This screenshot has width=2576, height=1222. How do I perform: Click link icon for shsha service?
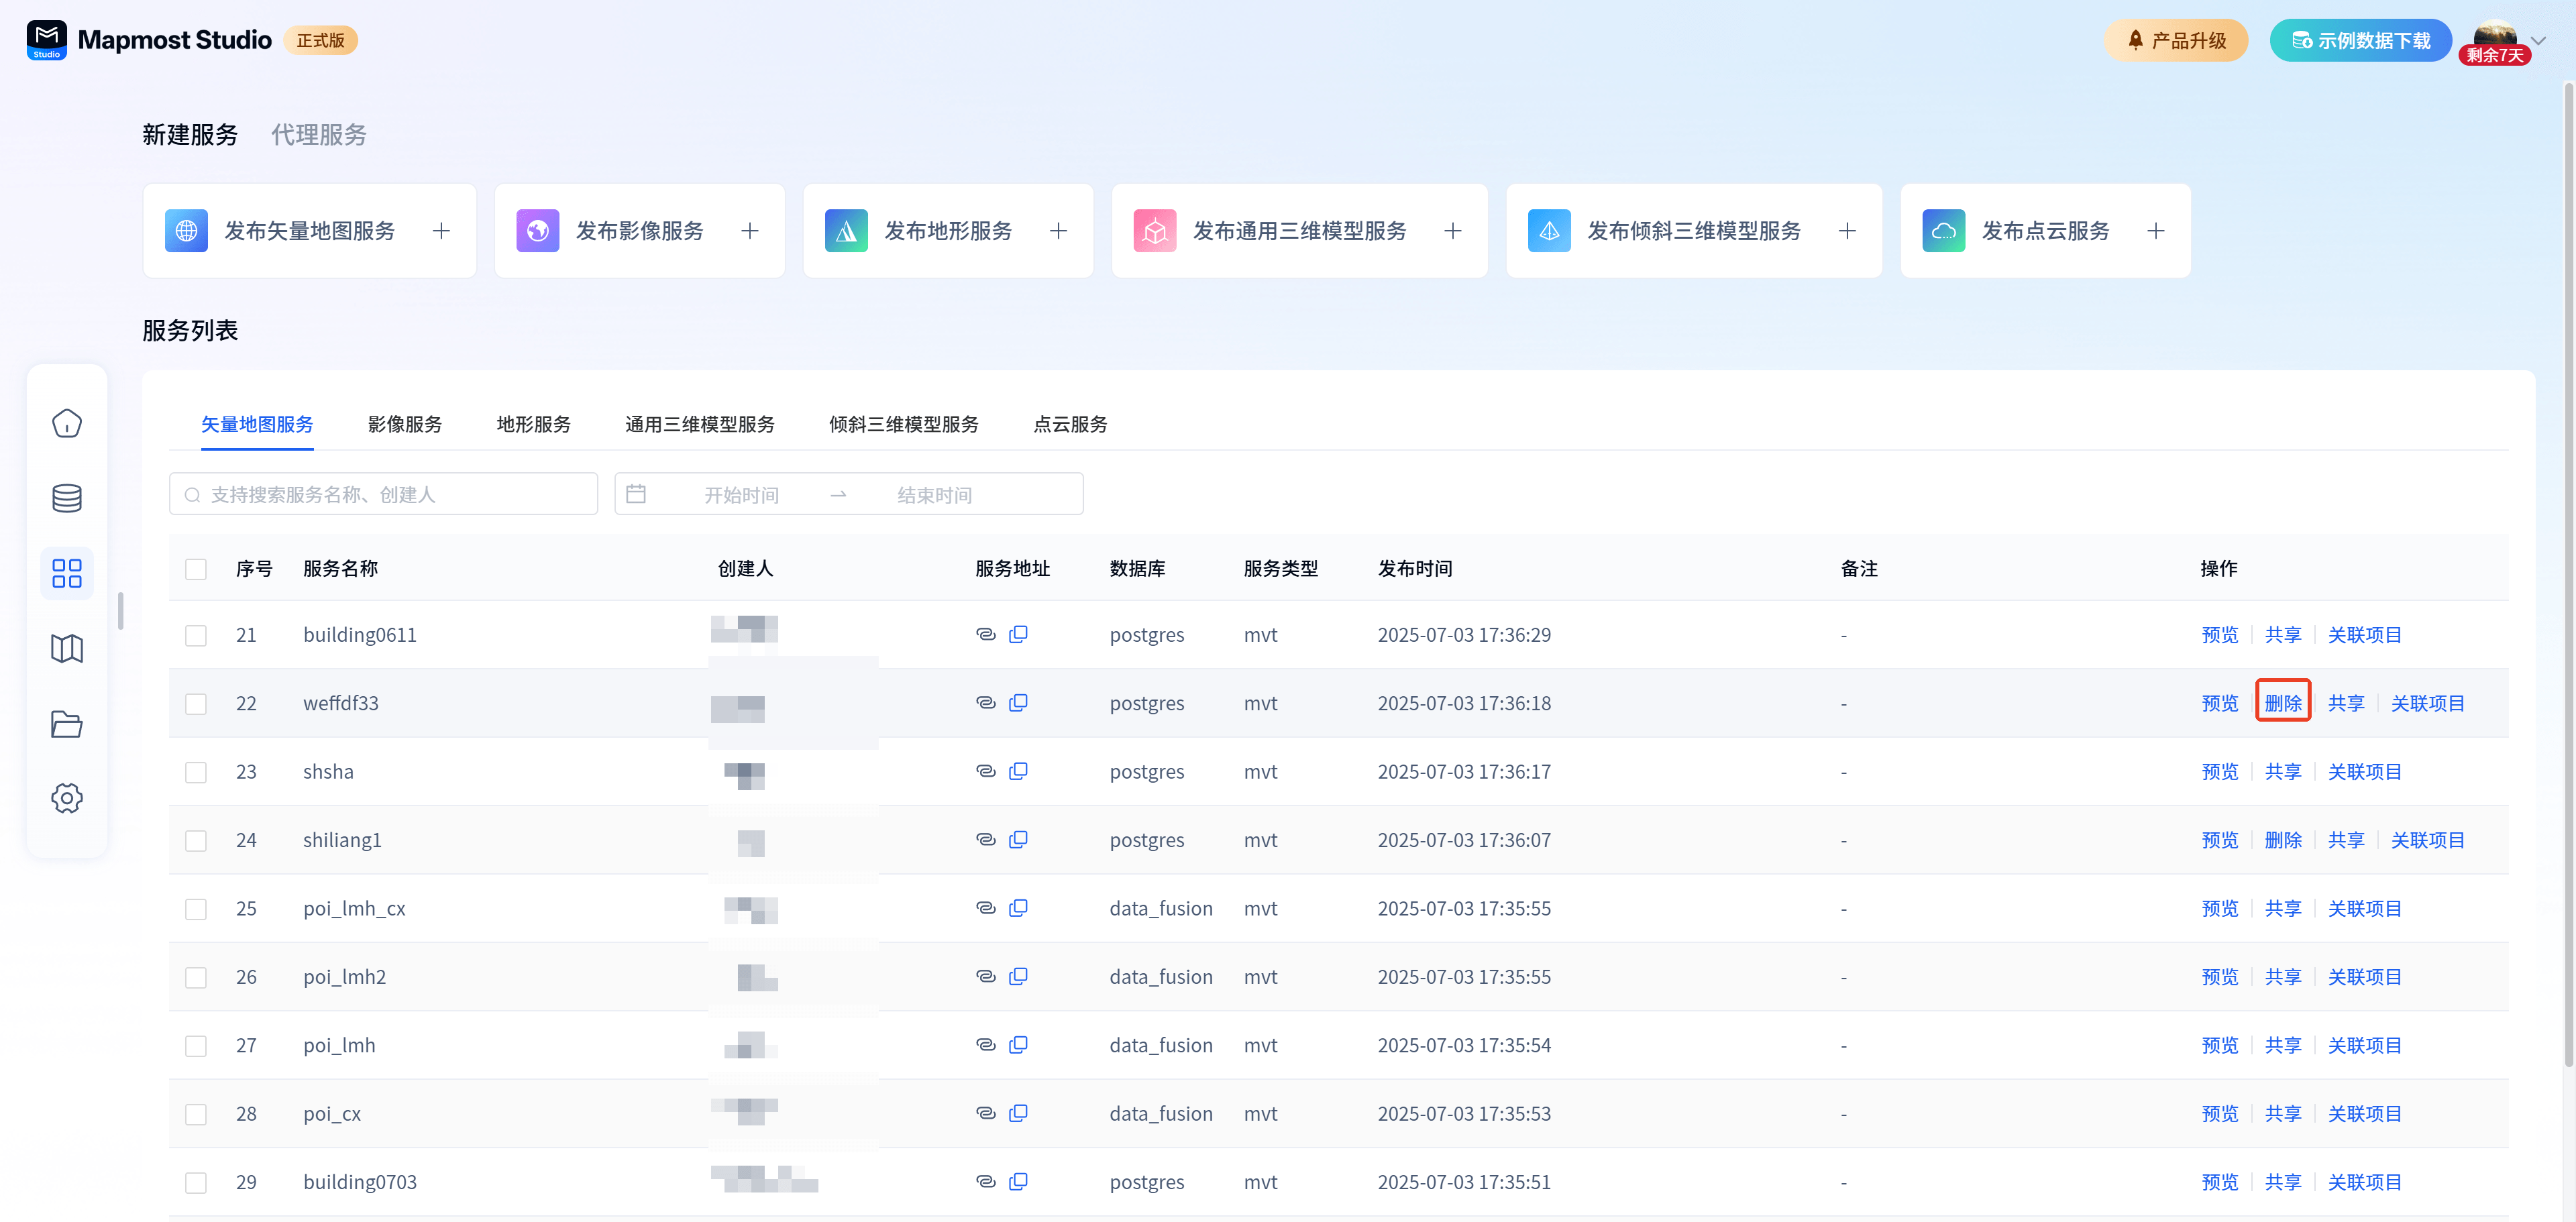(985, 771)
